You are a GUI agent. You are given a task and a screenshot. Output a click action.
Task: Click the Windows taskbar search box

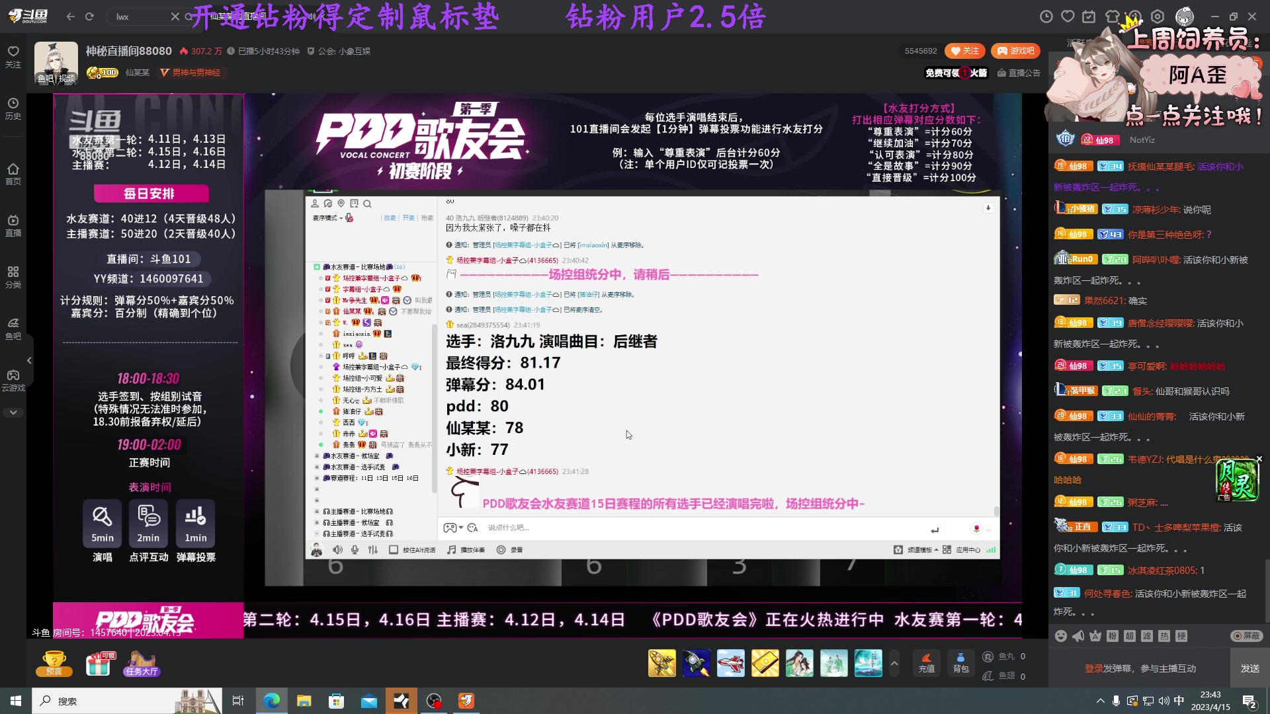coord(126,701)
